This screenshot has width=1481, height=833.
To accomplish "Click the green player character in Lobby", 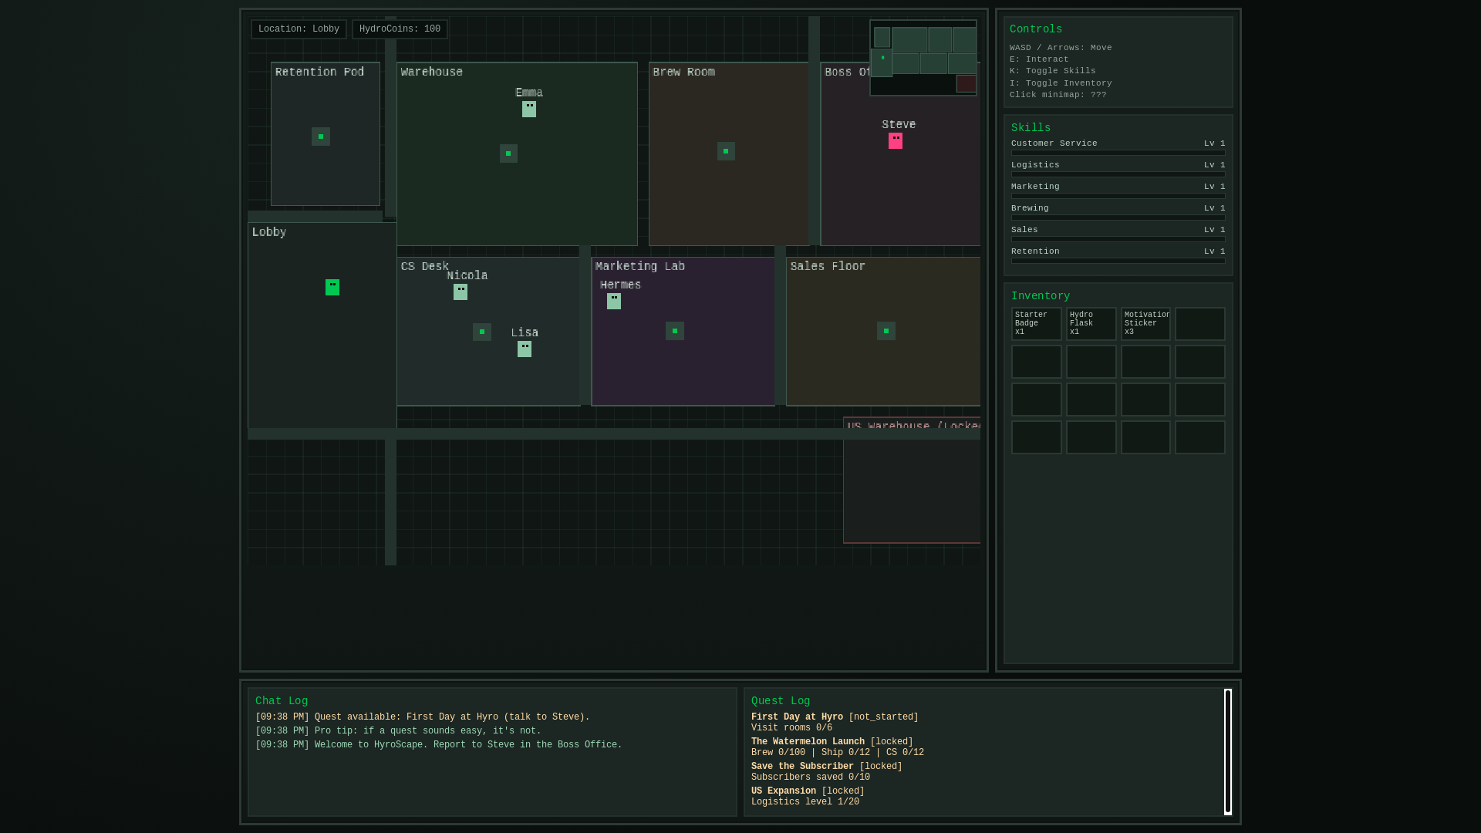I will [x=332, y=287].
